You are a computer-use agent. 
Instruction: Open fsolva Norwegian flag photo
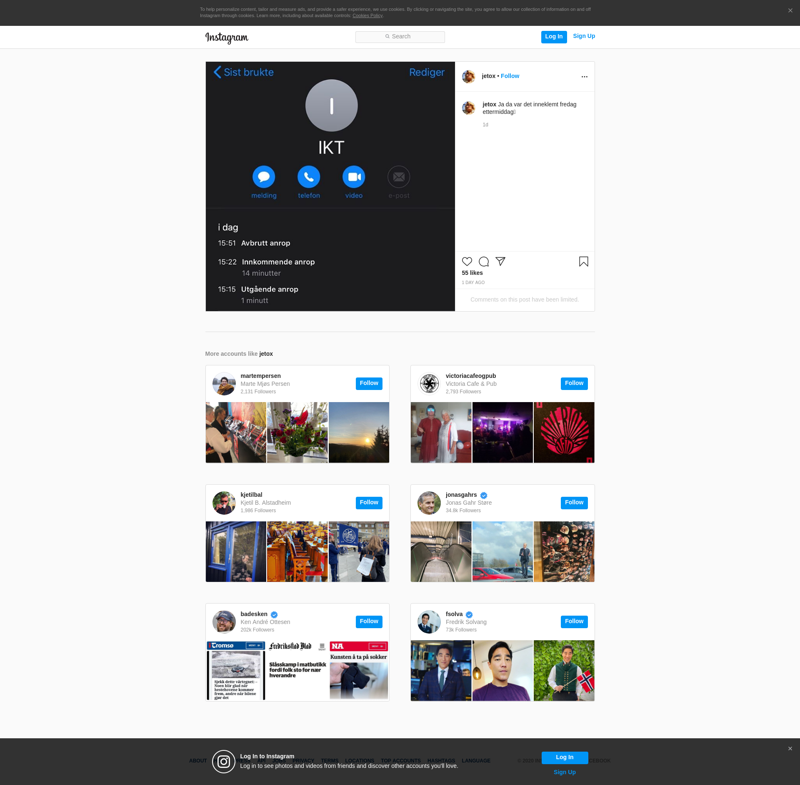pos(564,671)
